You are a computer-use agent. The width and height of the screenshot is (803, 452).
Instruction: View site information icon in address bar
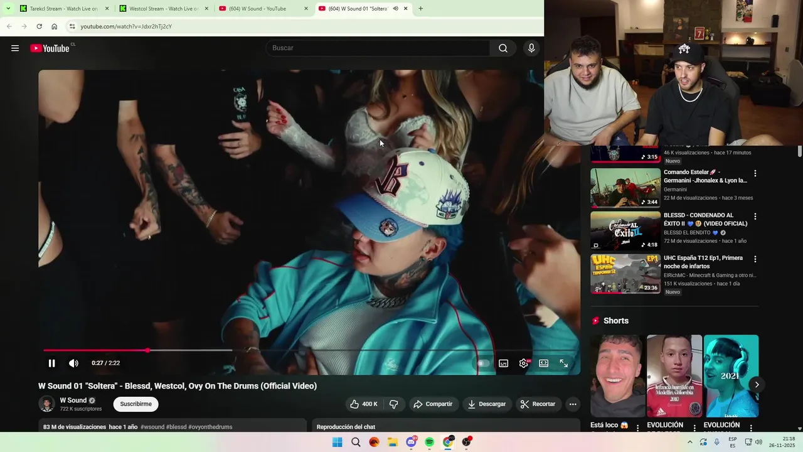[x=72, y=26]
